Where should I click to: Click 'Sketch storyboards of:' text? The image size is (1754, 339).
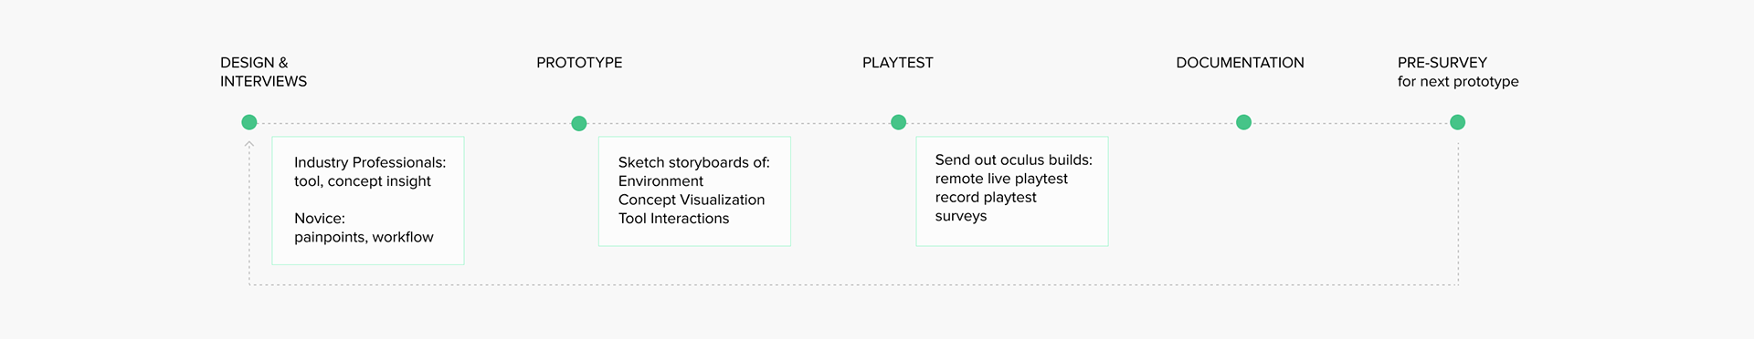[693, 162]
